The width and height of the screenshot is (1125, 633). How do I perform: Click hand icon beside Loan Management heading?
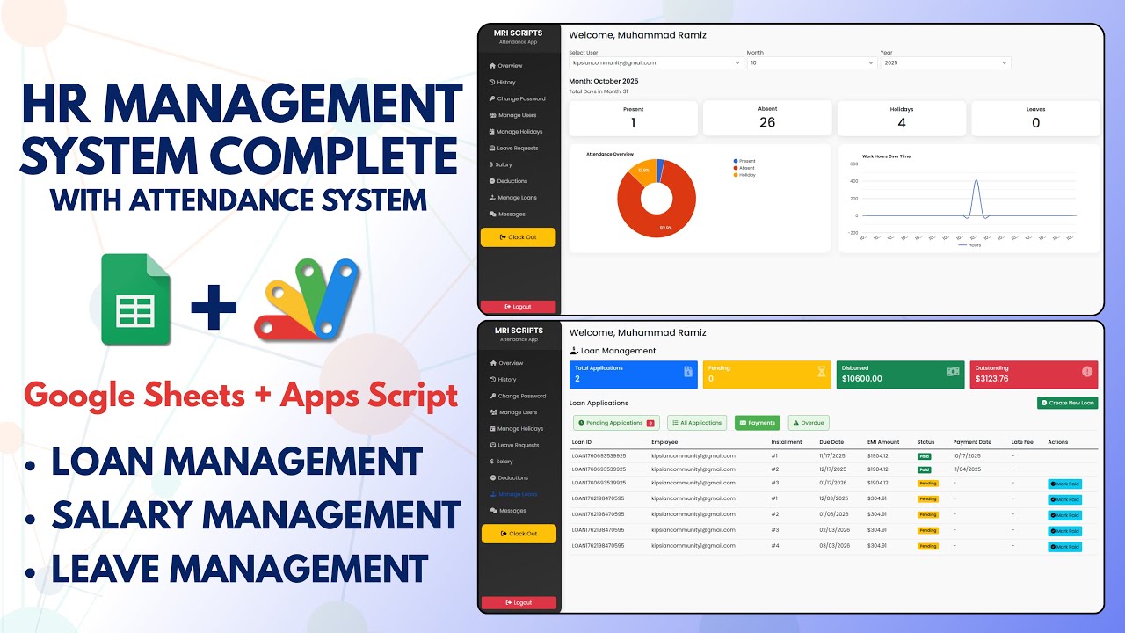575,351
